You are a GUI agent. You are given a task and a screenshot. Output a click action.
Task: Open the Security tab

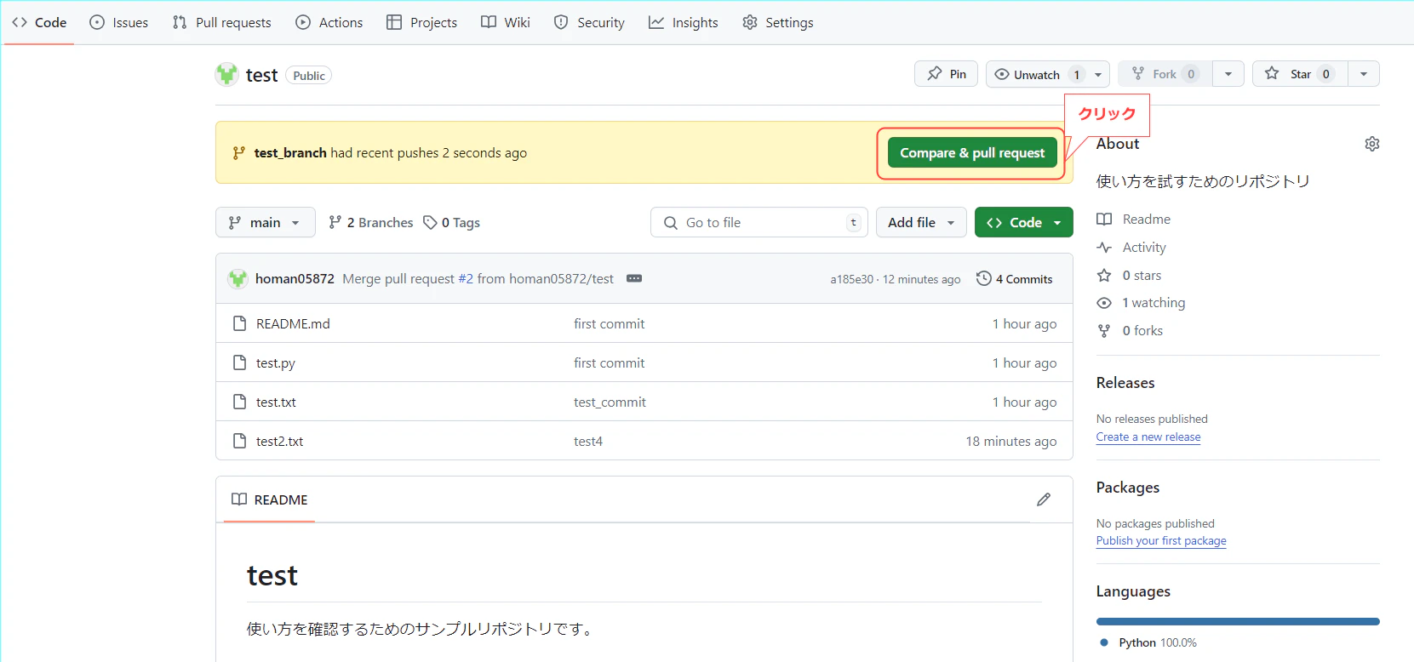pyautogui.click(x=589, y=22)
